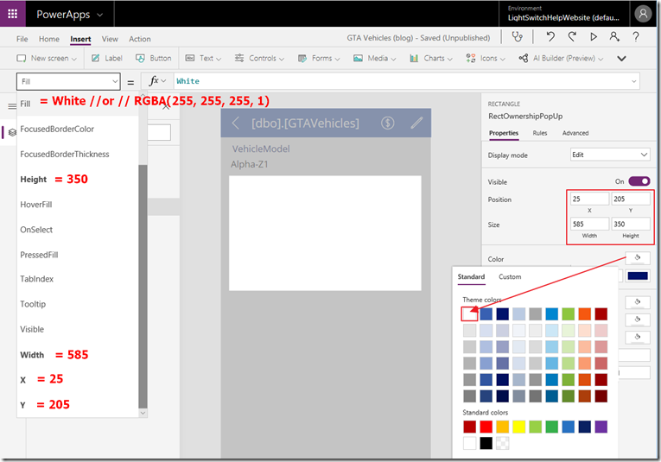The image size is (661, 462).
Task: Toggle the Visible switch
Action: click(639, 181)
